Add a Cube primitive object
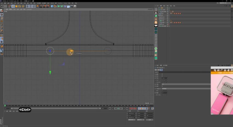 (x=52, y=6)
